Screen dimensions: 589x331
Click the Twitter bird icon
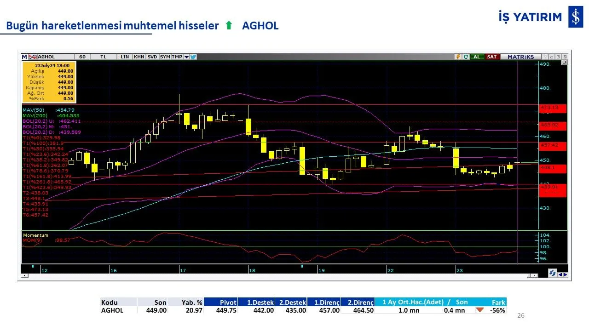coord(193,57)
